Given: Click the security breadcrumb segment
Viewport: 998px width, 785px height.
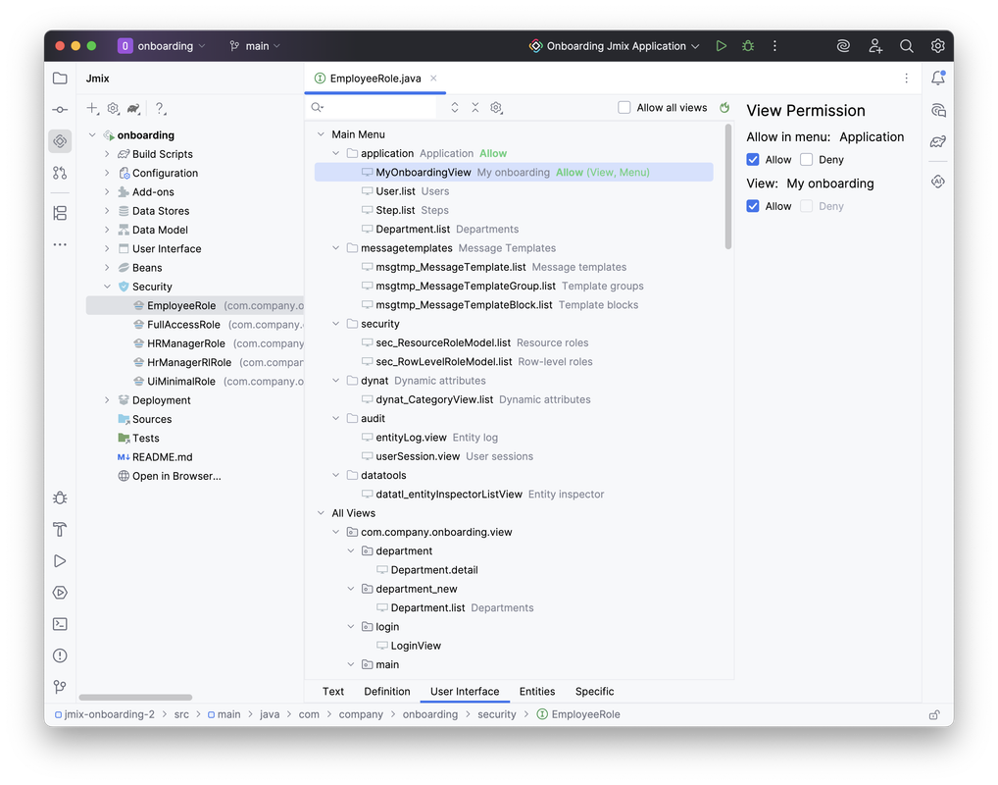Looking at the screenshot, I should pos(496,714).
